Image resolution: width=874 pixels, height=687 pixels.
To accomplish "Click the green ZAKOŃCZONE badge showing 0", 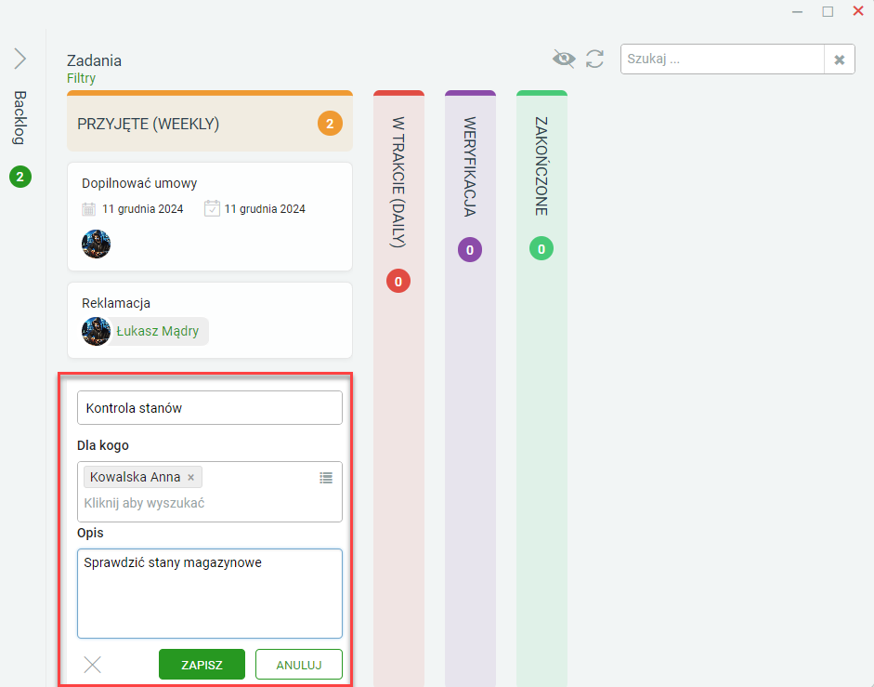I will (x=541, y=249).
